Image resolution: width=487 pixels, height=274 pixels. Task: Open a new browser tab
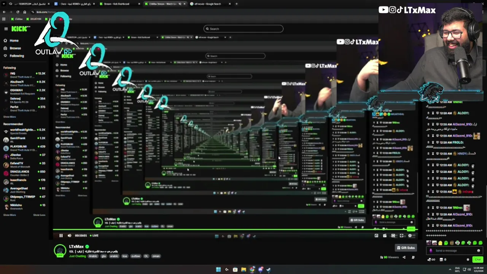(237, 4)
